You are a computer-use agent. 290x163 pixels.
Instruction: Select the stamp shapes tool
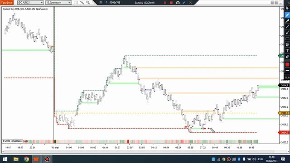[x=287, y=45]
